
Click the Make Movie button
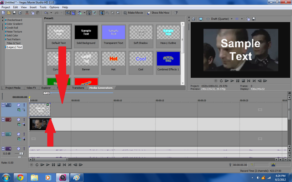tap(133, 13)
